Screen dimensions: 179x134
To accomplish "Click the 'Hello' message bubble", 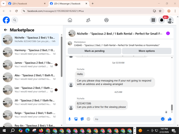I will (x=80, y=74).
